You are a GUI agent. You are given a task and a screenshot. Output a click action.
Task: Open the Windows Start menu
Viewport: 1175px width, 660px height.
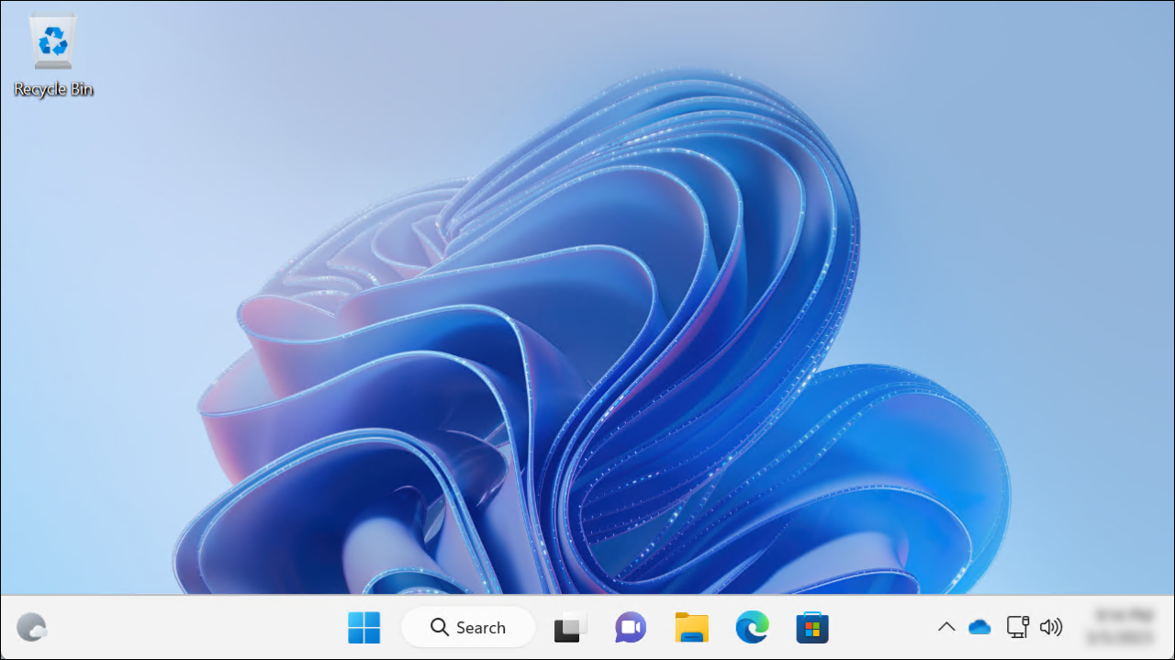point(364,627)
